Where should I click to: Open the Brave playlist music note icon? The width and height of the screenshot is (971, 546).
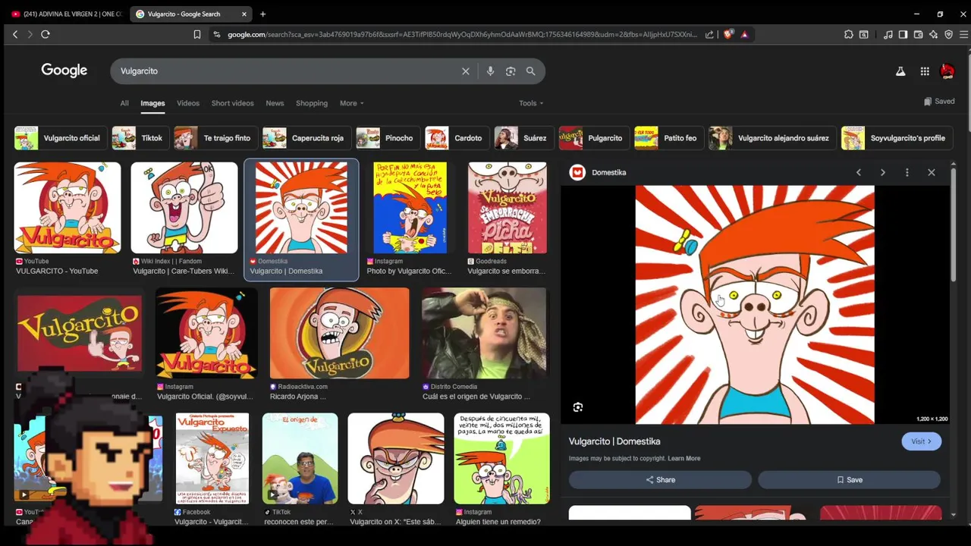[x=888, y=34]
